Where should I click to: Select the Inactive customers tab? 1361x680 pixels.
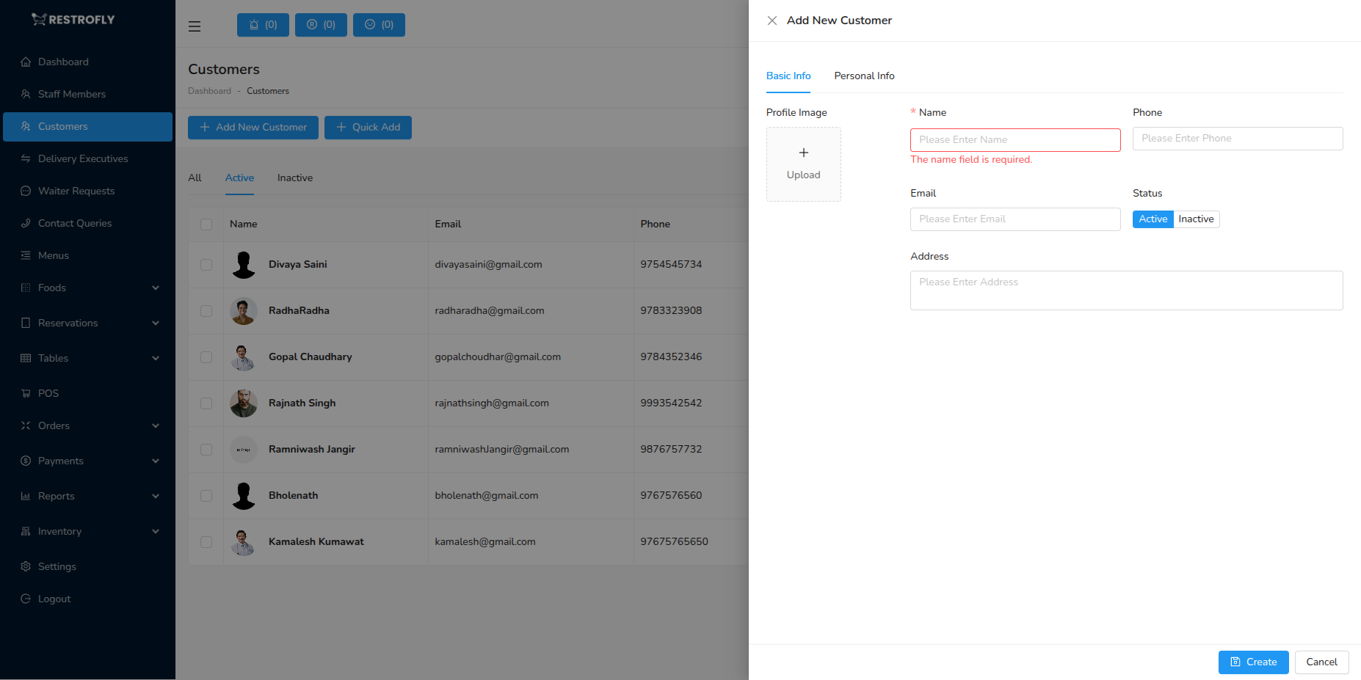point(294,178)
